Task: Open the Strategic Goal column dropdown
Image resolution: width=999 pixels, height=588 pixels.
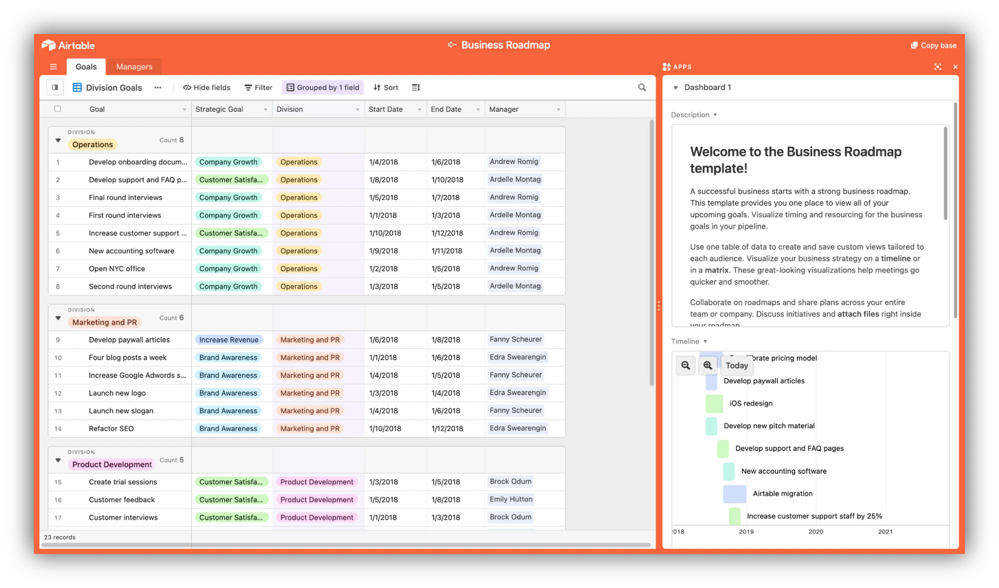Action: click(265, 109)
